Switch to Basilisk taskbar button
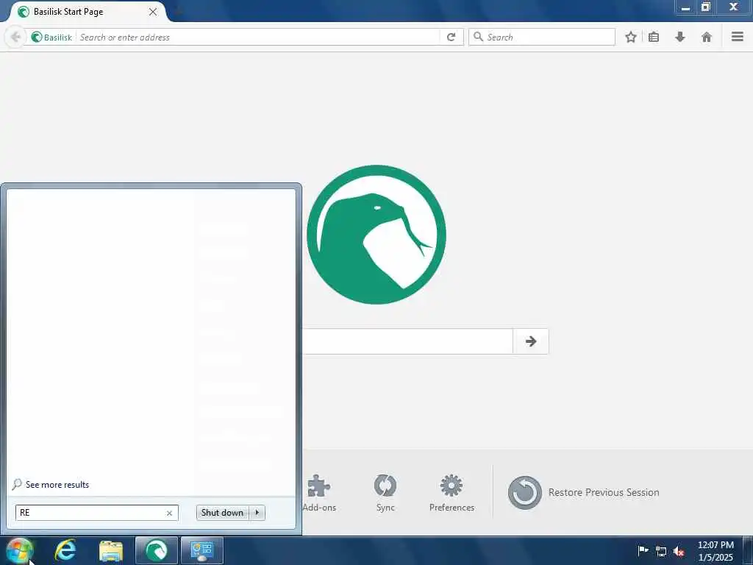The image size is (753, 565). point(157,550)
